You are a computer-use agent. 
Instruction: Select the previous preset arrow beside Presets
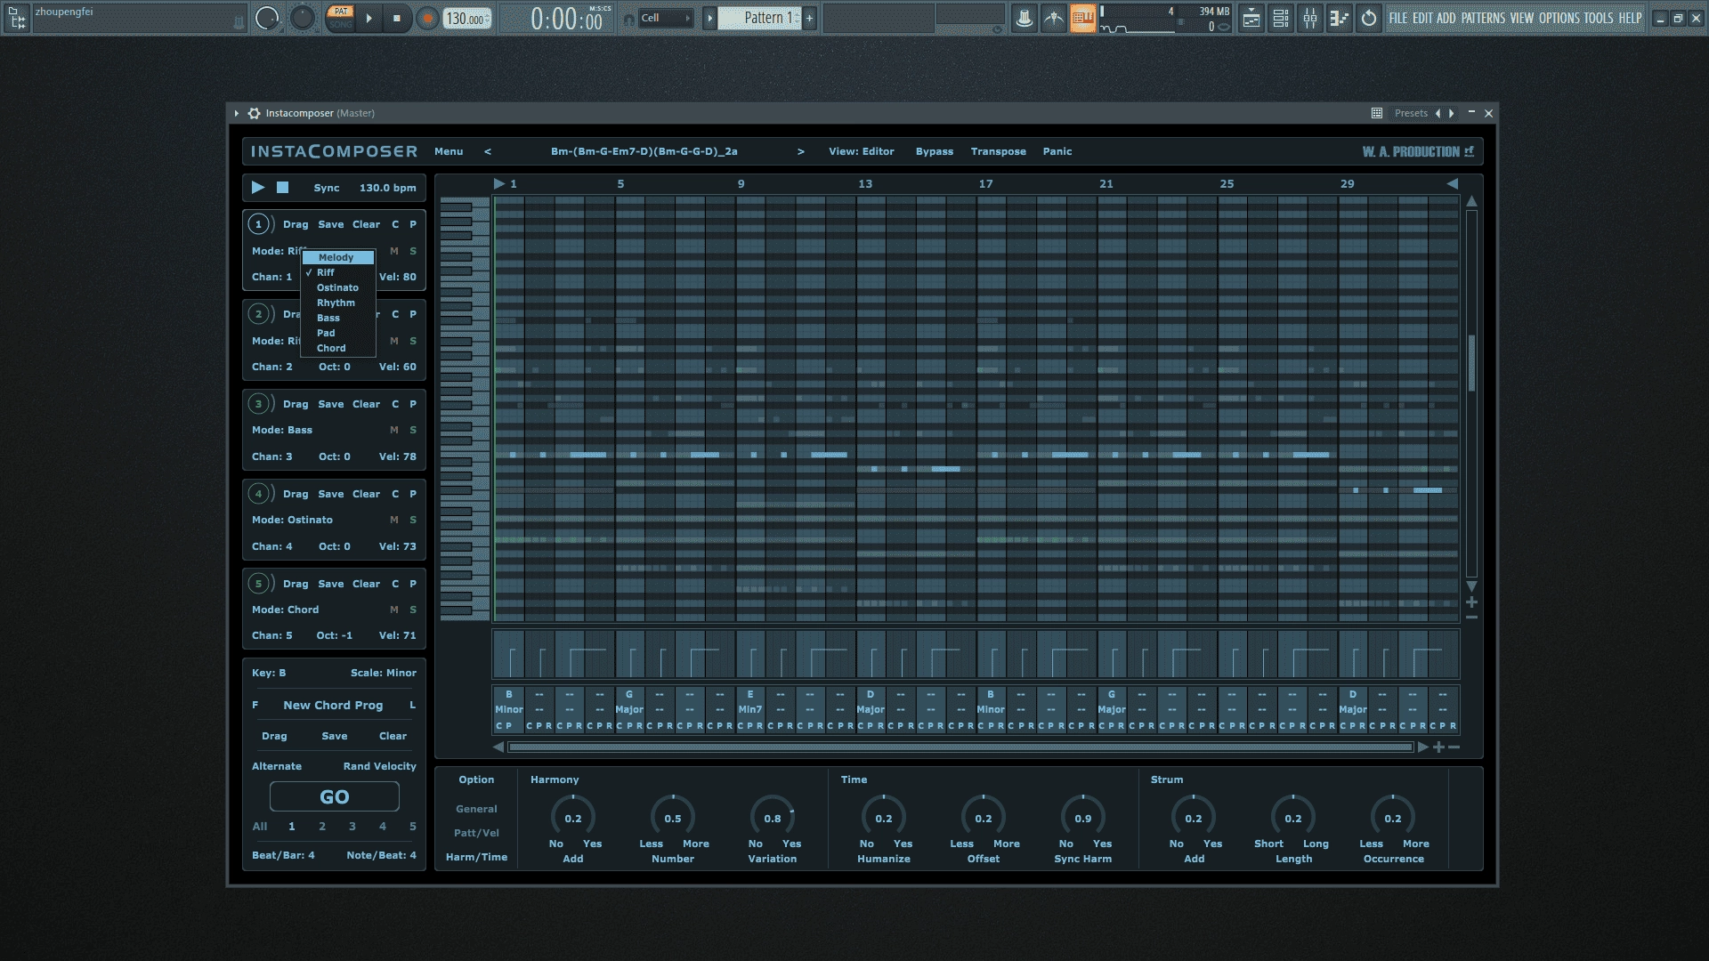[x=1437, y=113]
